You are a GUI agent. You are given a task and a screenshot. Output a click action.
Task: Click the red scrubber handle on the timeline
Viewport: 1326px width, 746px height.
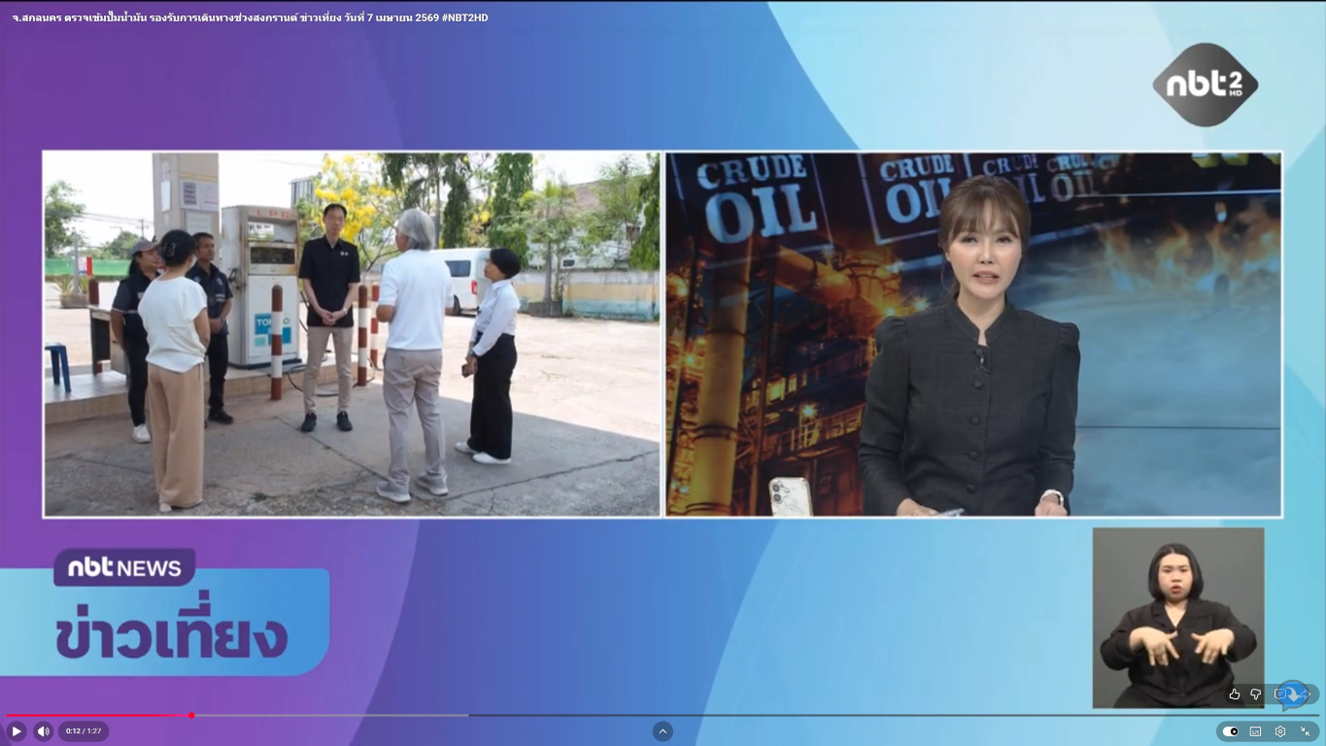click(x=191, y=716)
